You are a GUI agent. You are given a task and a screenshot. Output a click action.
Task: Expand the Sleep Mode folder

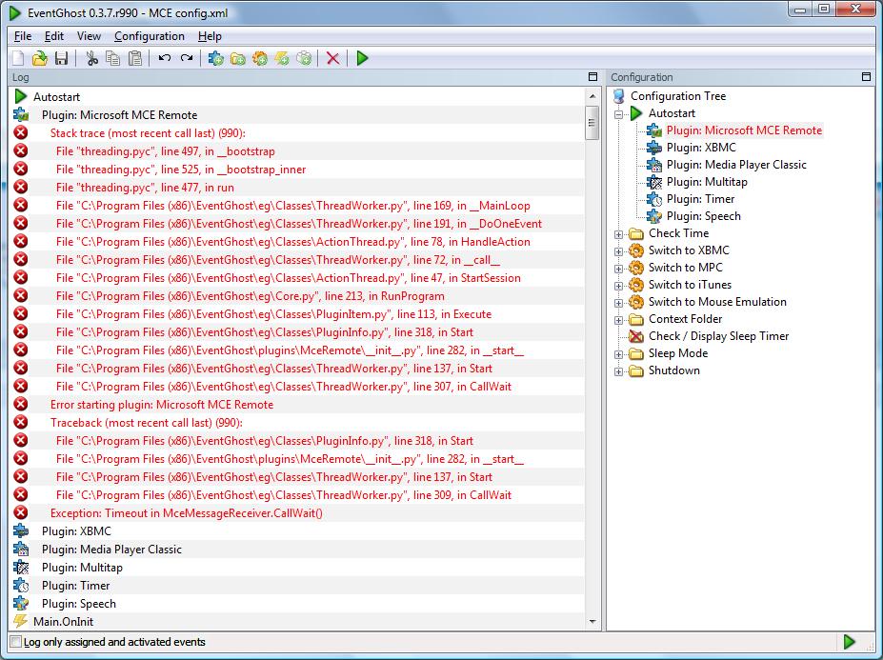(618, 355)
